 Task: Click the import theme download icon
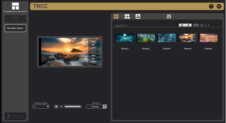pyautogui.click(x=188, y=25)
